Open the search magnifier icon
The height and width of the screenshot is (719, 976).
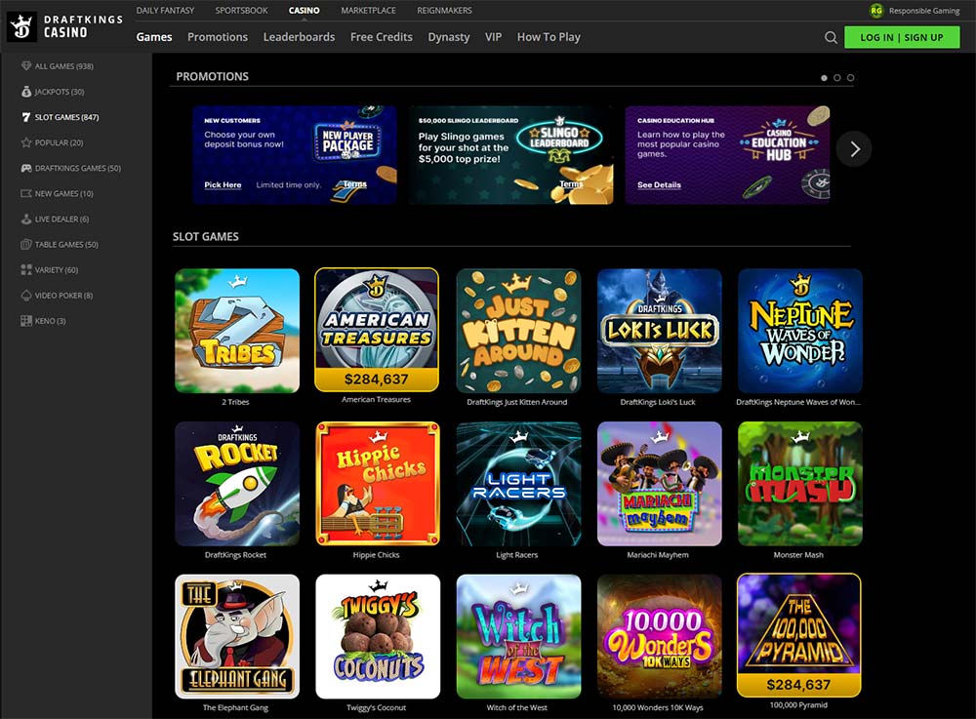[831, 37]
